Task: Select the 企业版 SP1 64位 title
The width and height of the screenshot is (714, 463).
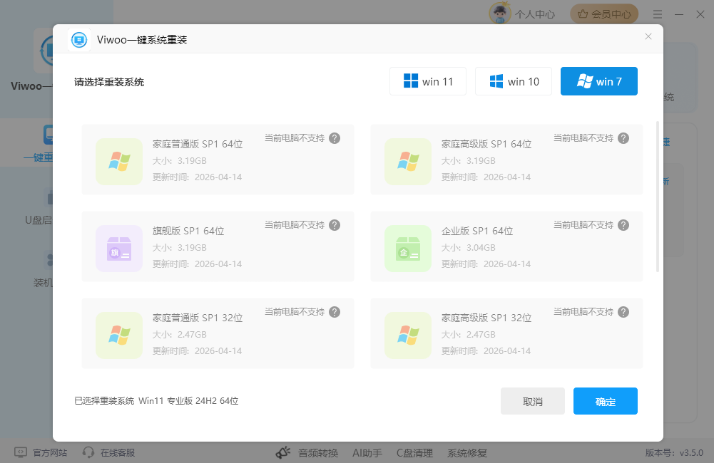Action: 477,231
